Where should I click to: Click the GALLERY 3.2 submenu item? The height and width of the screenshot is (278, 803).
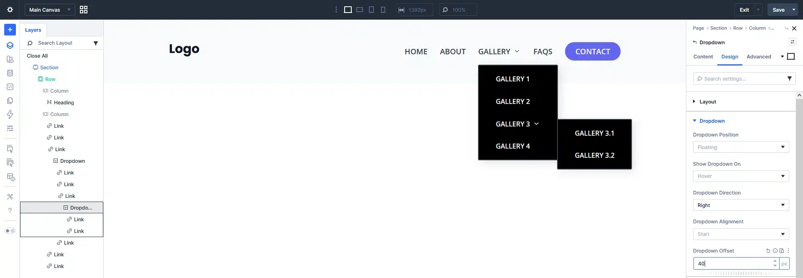[594, 155]
